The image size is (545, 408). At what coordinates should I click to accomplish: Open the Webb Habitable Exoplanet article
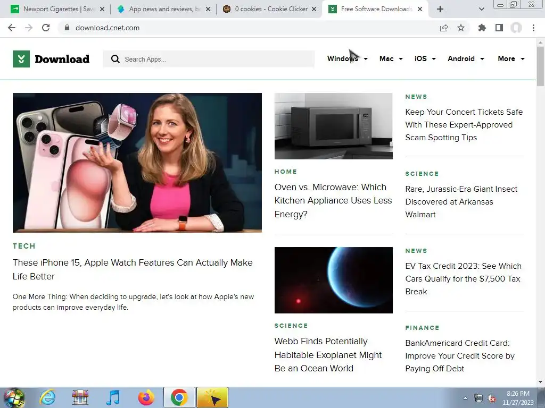(x=328, y=354)
